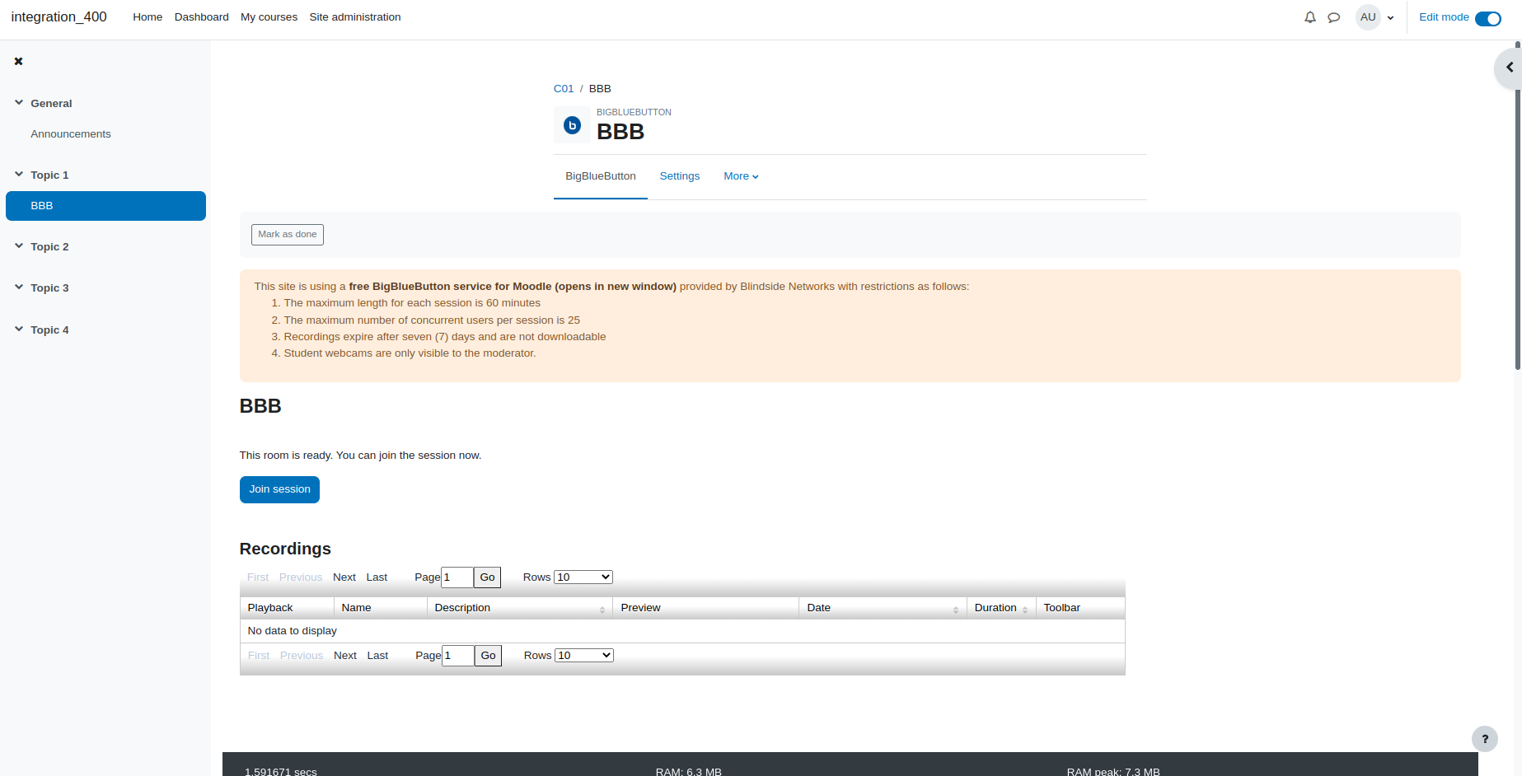Image resolution: width=1522 pixels, height=776 pixels.
Task: Click the BigBlueButton activity icon
Action: pos(572,125)
